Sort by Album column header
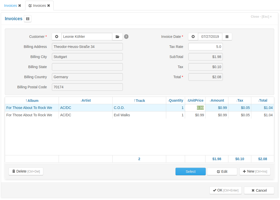The height and width of the screenshot is (200, 280). pyautogui.click(x=32, y=101)
